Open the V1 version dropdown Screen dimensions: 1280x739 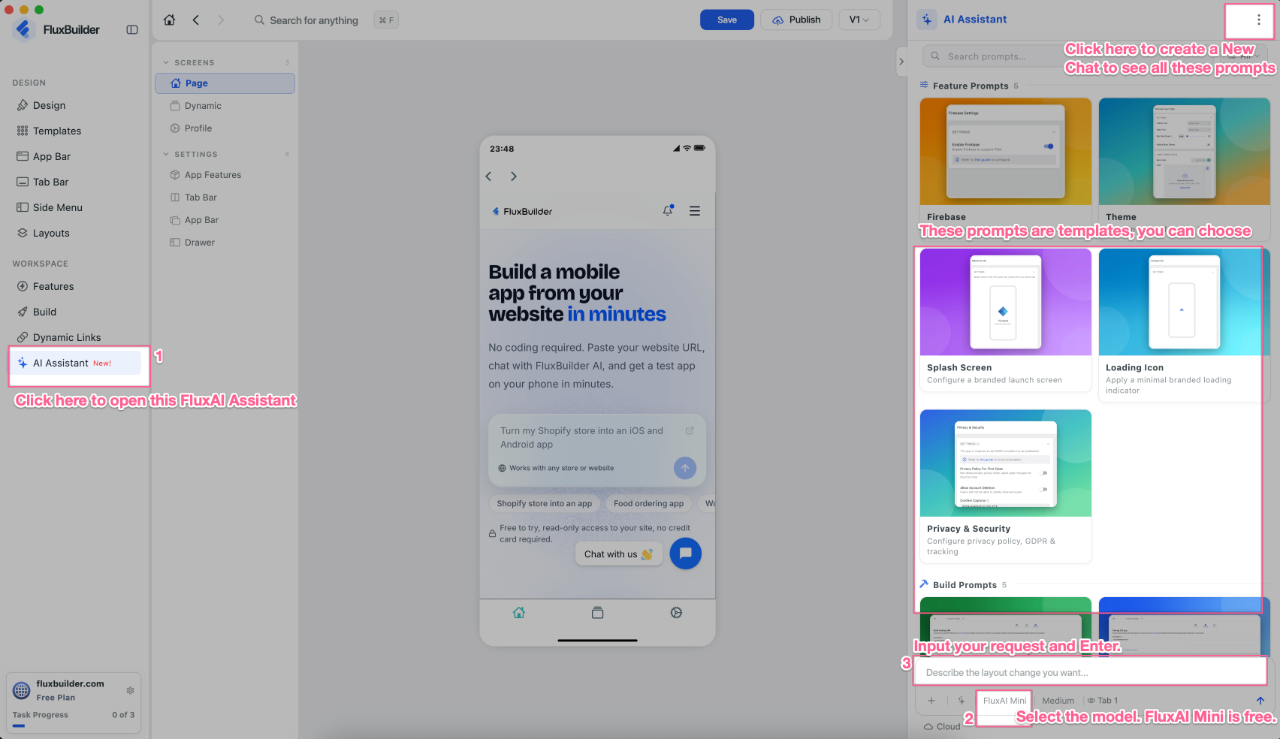859,20
